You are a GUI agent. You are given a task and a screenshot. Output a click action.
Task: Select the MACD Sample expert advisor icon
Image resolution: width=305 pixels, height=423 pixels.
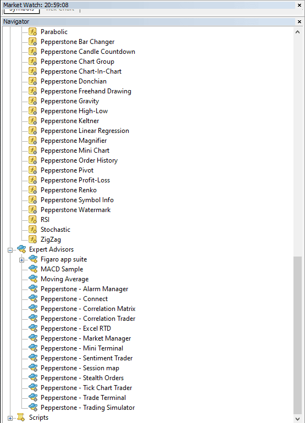click(x=33, y=269)
